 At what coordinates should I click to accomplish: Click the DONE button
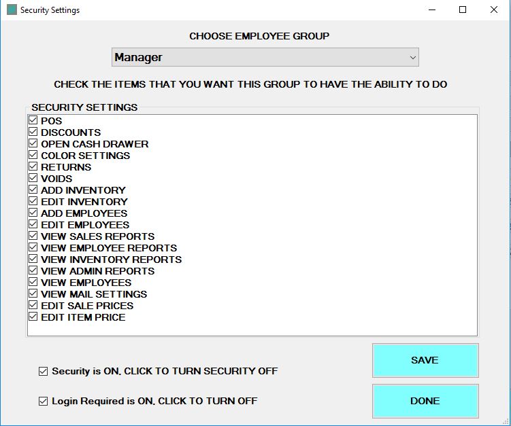click(425, 401)
